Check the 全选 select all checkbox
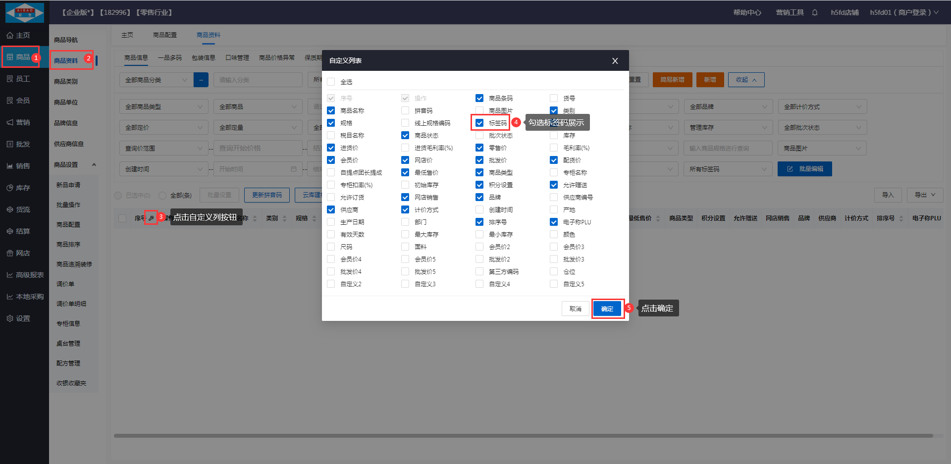 tap(331, 82)
